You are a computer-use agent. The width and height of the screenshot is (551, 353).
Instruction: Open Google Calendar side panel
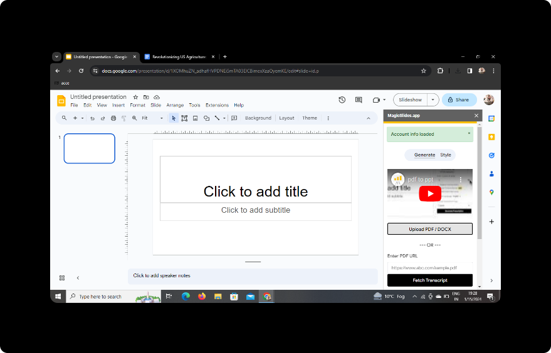pos(491,118)
